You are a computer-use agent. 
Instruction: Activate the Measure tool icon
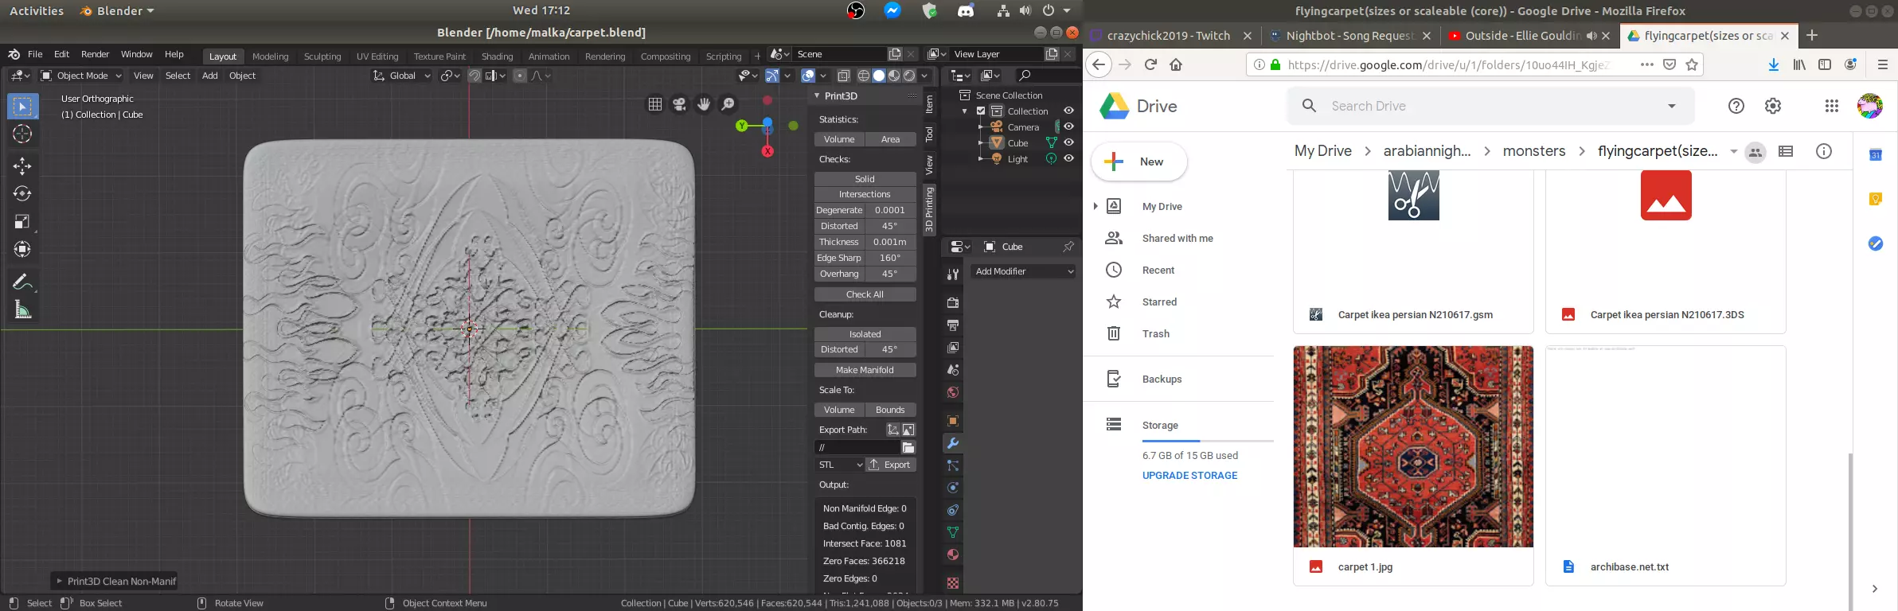pos(22,309)
